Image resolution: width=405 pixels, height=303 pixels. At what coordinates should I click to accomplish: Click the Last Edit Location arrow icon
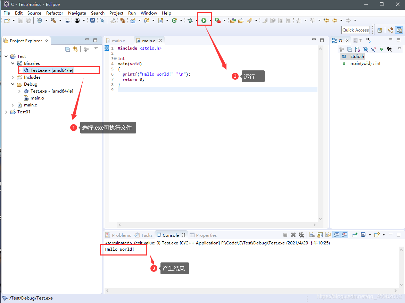pyautogui.click(x=326, y=20)
